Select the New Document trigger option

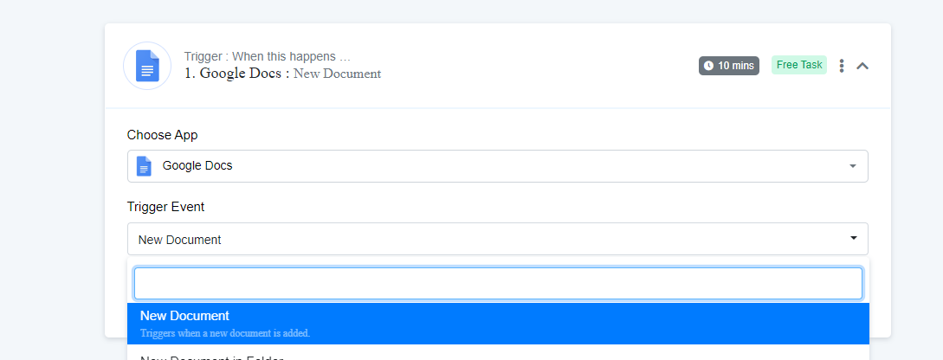498,324
